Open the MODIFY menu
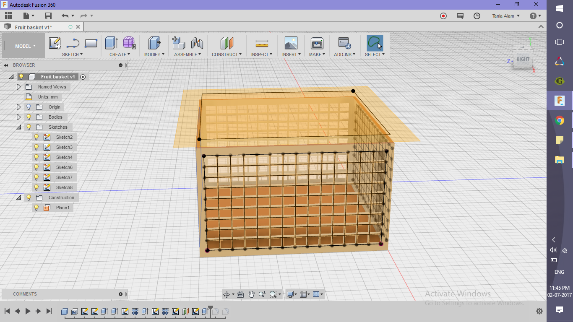 point(154,55)
